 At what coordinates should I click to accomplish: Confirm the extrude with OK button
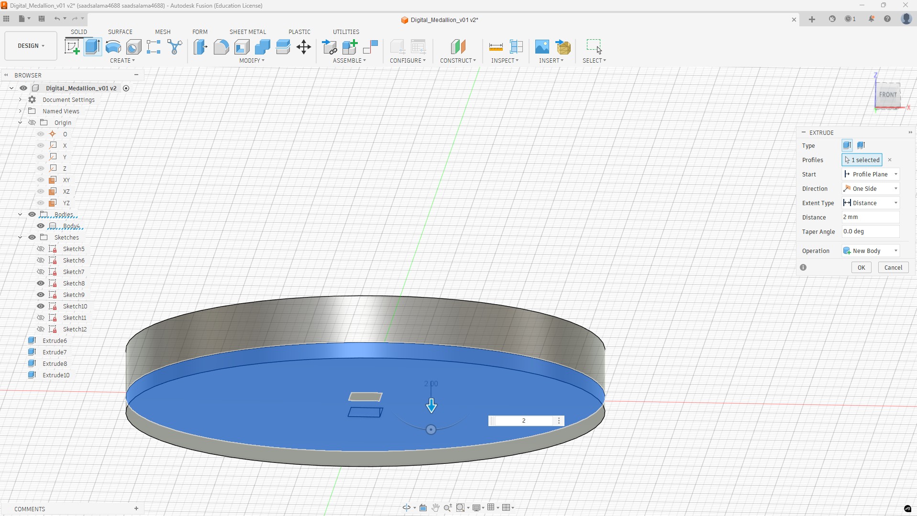pyautogui.click(x=861, y=267)
